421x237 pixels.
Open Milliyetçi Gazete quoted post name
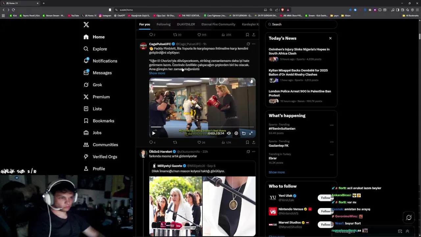170,166
